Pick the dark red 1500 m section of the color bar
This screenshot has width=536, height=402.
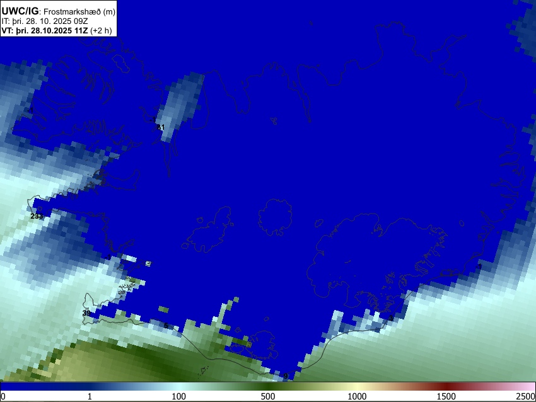click(x=446, y=387)
